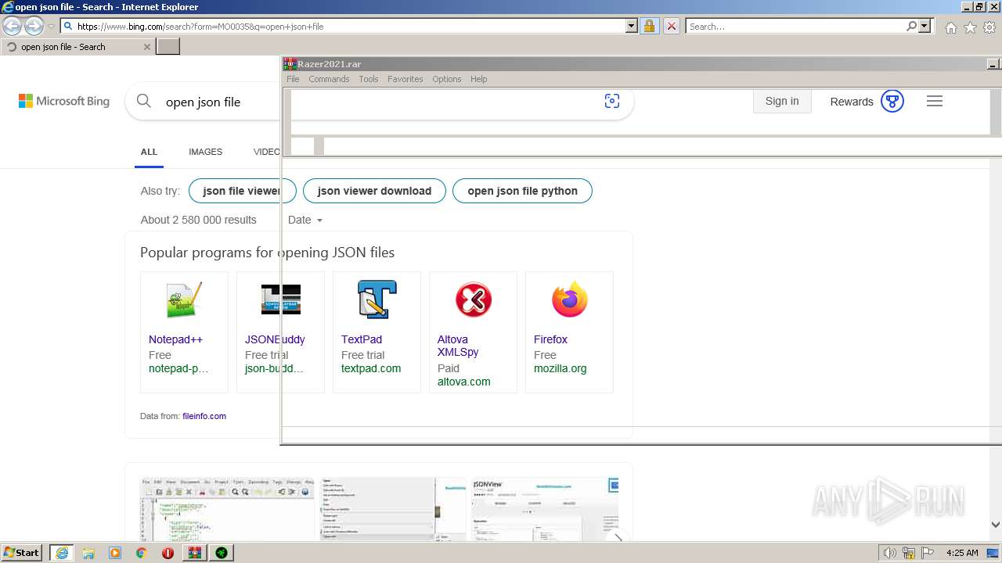Open the JSONView screenshot thumbnail
1002x563 pixels.
point(545,509)
